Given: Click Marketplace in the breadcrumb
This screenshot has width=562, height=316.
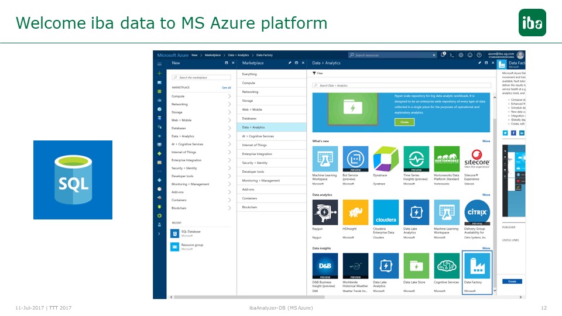Looking at the screenshot, I should pyautogui.click(x=213, y=55).
